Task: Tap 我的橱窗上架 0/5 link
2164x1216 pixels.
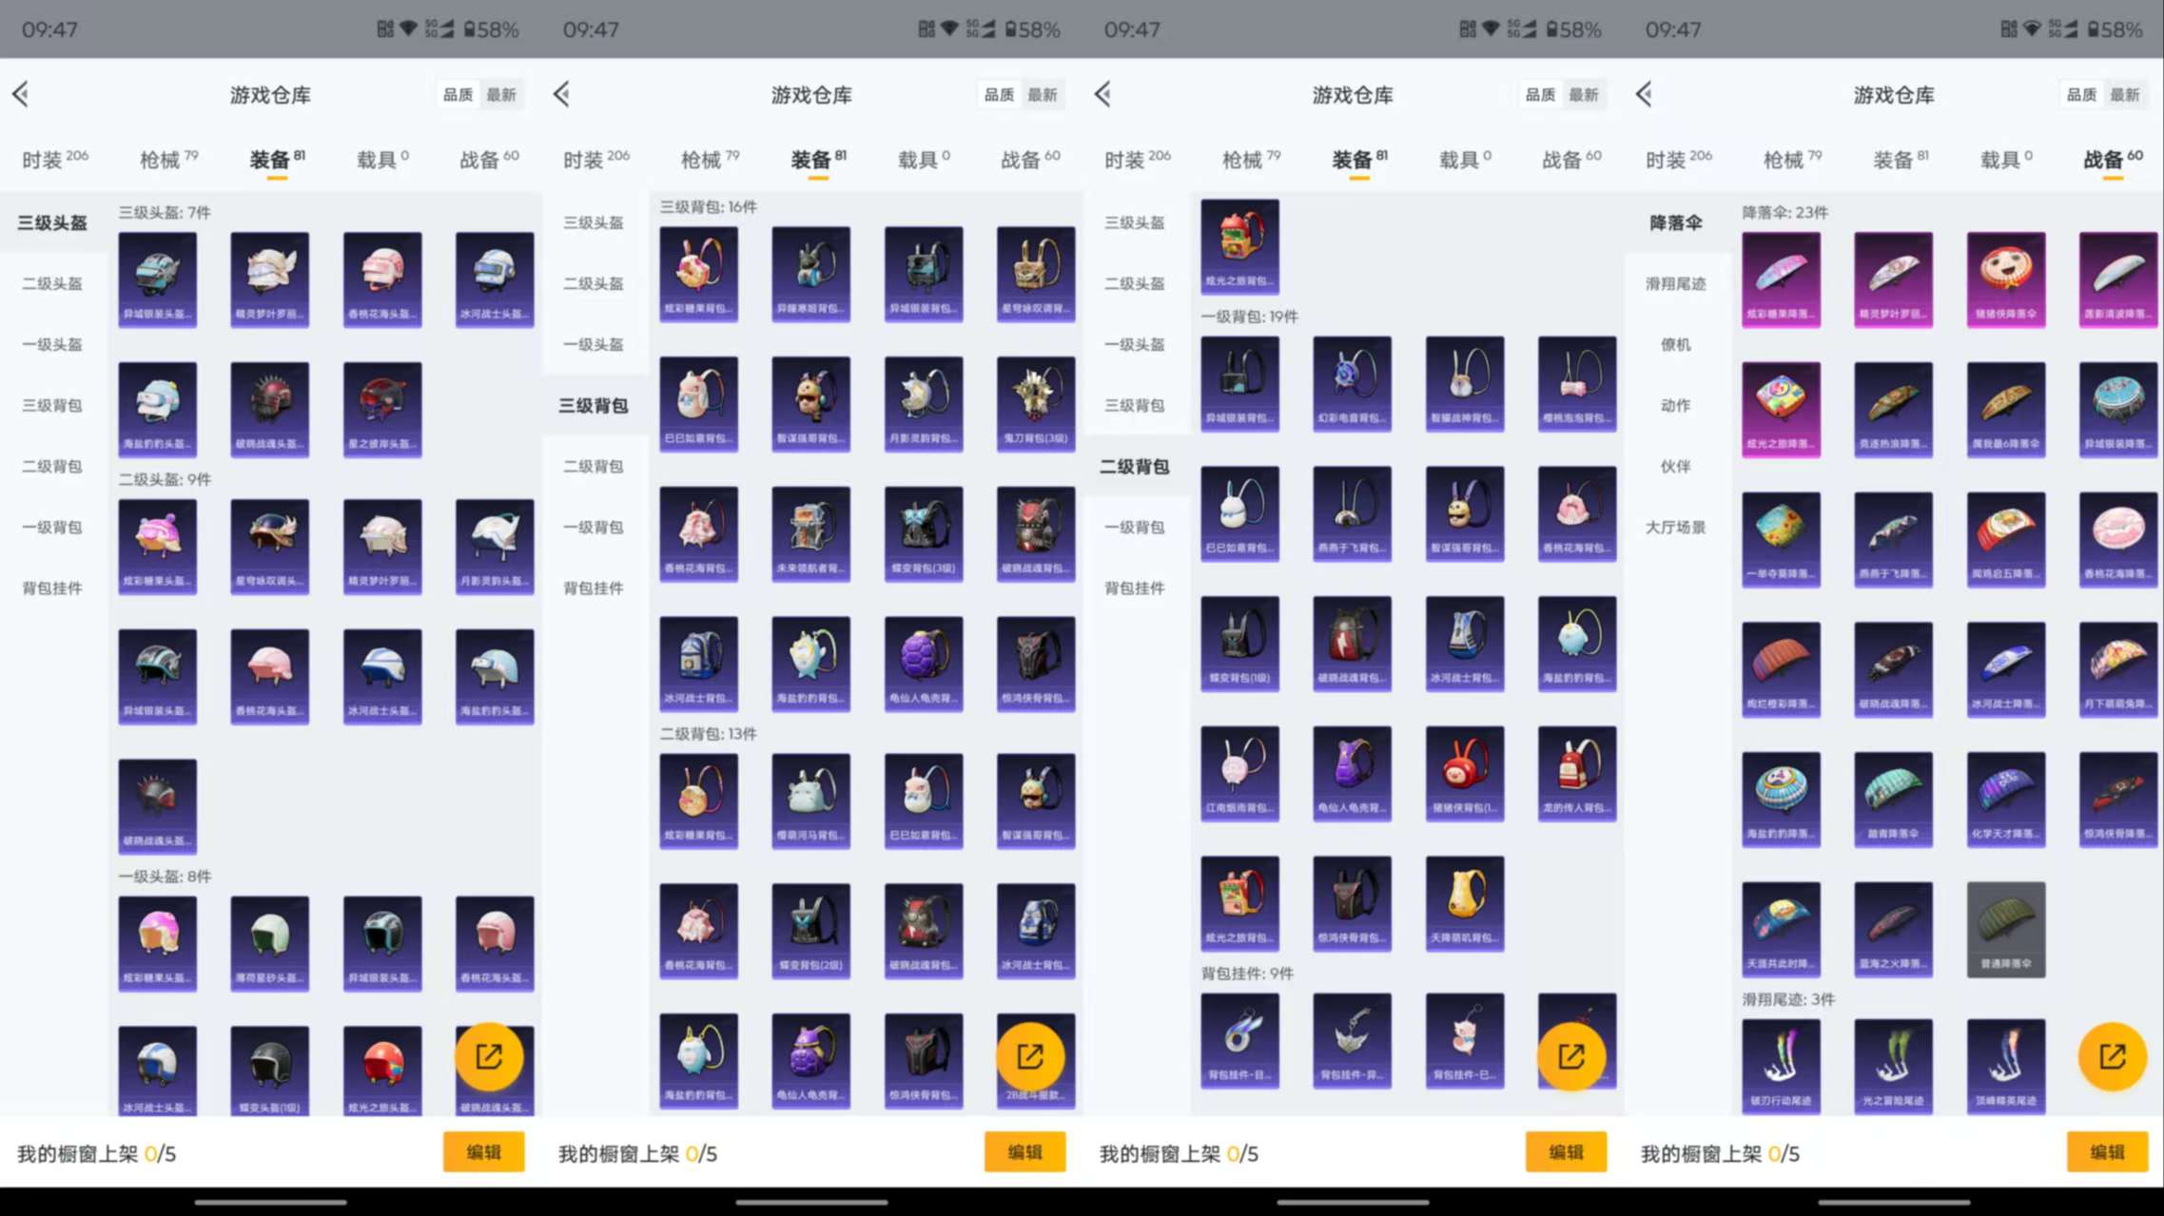Action: tap(95, 1153)
